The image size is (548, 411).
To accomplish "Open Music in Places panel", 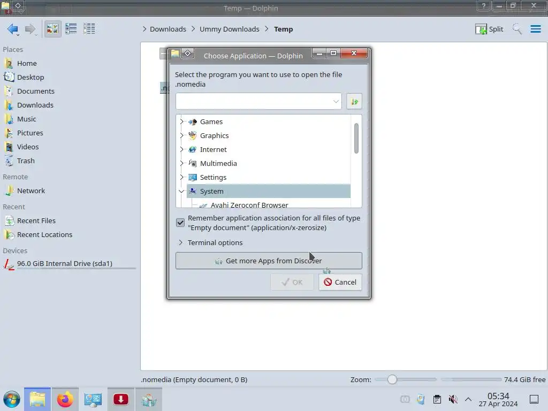I will [26, 119].
